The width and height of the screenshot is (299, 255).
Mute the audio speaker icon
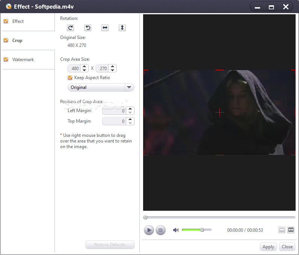click(176, 230)
